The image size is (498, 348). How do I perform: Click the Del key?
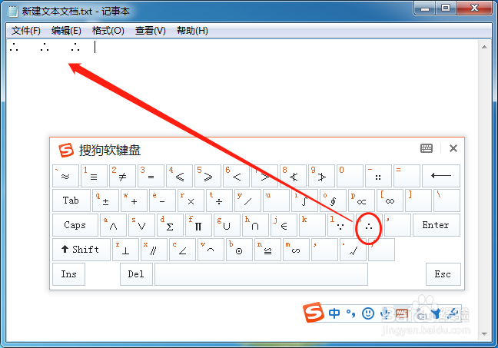pyautogui.click(x=136, y=274)
